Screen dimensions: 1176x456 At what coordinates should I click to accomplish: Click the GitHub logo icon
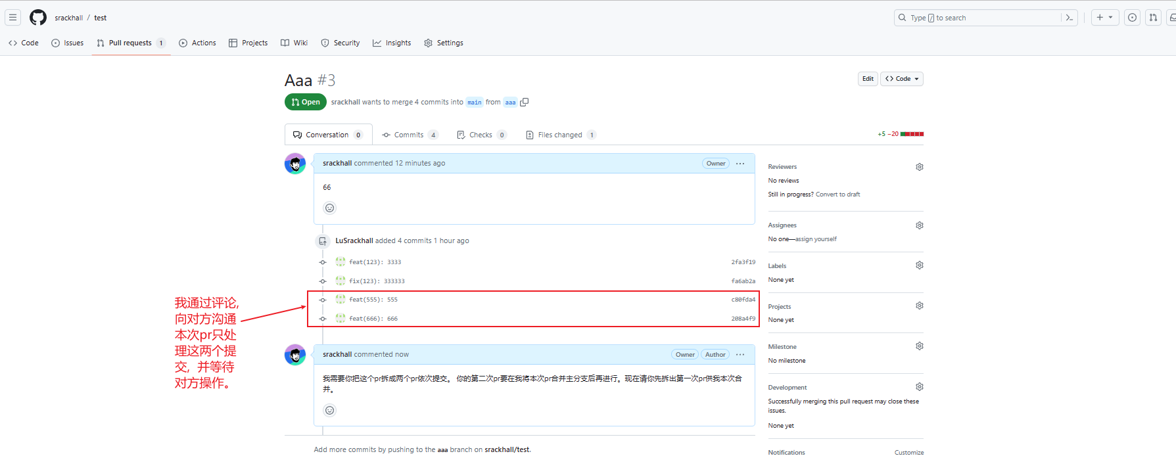click(38, 18)
